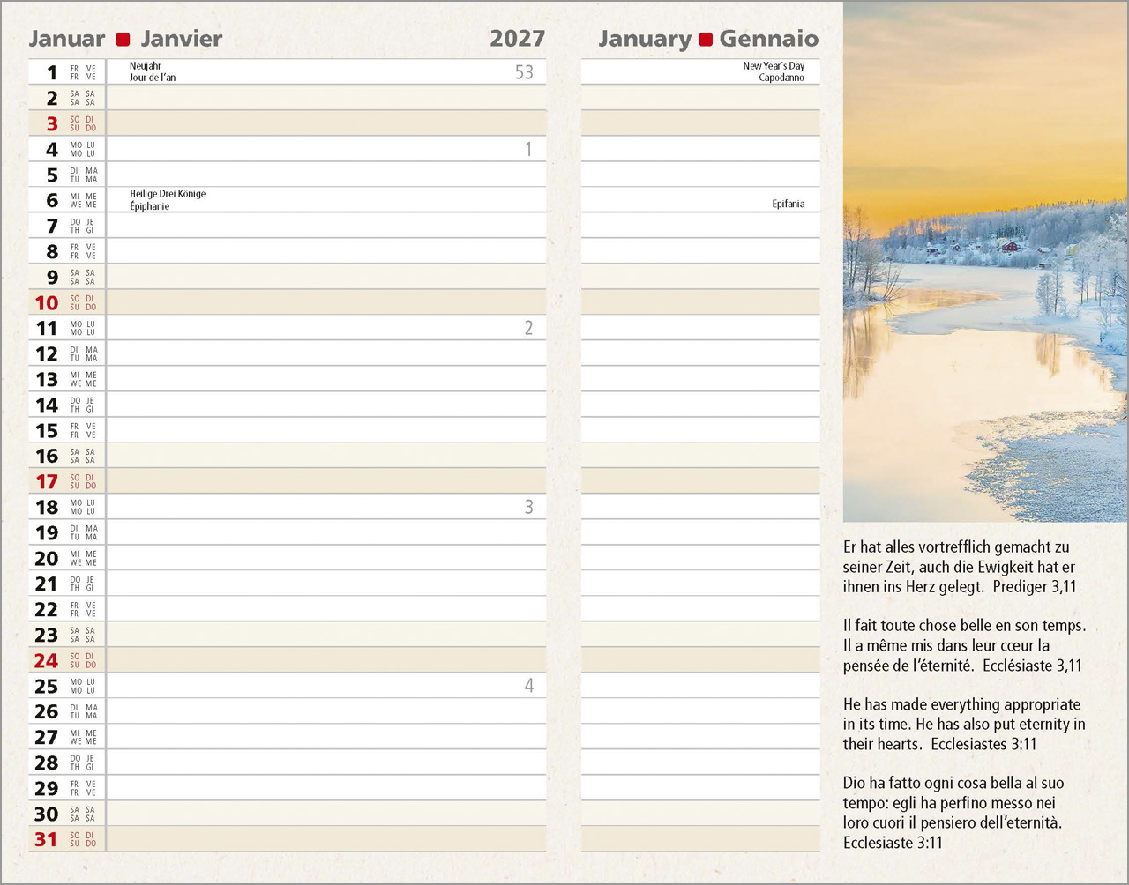Screen dimensions: 1129x885
Task: Pick the red Sunday date 3
Action: (52, 124)
